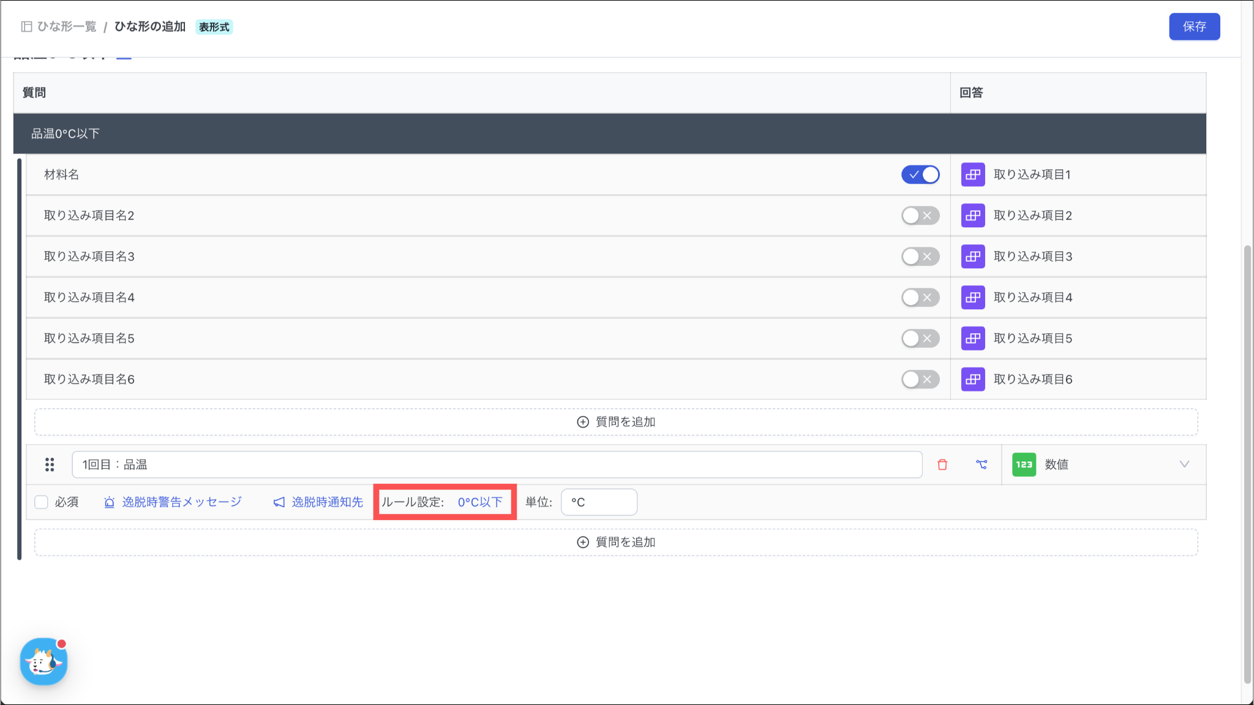Screen dimensions: 1254x705
Task: Check the 必須 checkbox
Action: pyautogui.click(x=42, y=502)
